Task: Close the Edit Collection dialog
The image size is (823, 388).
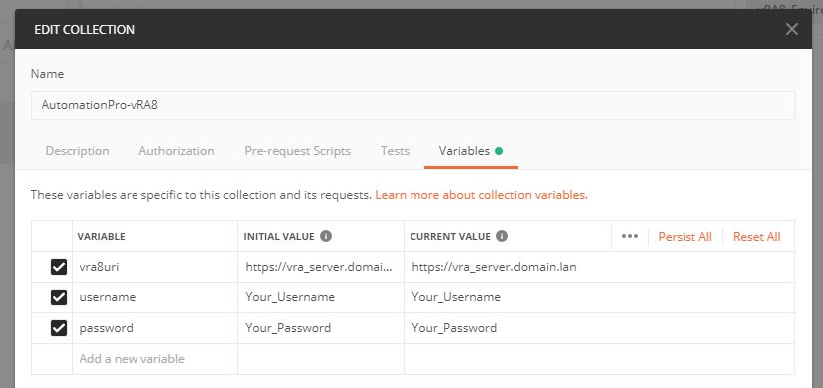Action: (791, 30)
